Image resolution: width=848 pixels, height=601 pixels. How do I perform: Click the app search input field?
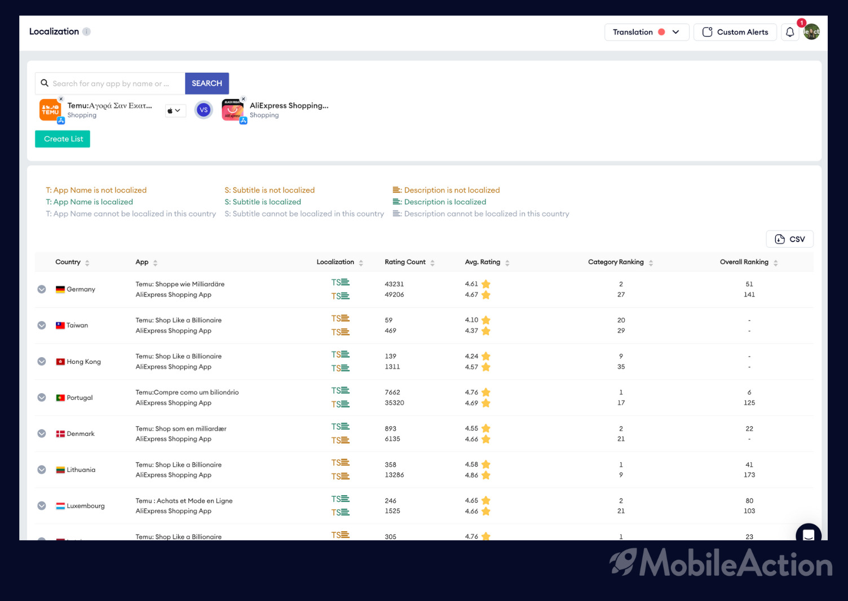pos(110,83)
